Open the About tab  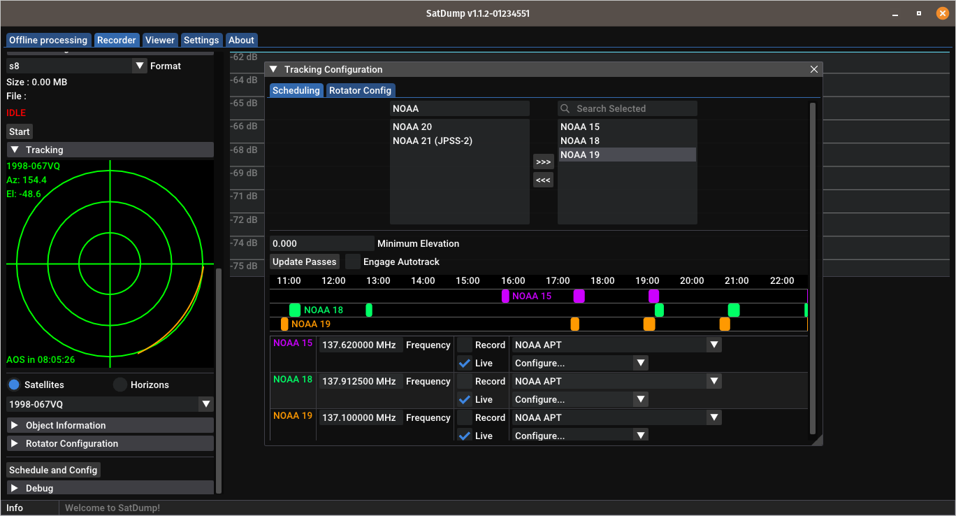[242, 40]
